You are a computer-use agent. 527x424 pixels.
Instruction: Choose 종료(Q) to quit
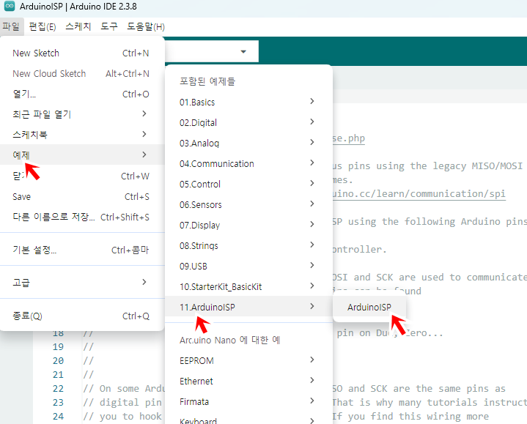(x=82, y=316)
